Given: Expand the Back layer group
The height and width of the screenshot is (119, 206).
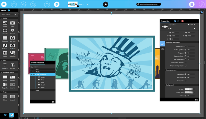Looking at the screenshot, I should [33, 70].
